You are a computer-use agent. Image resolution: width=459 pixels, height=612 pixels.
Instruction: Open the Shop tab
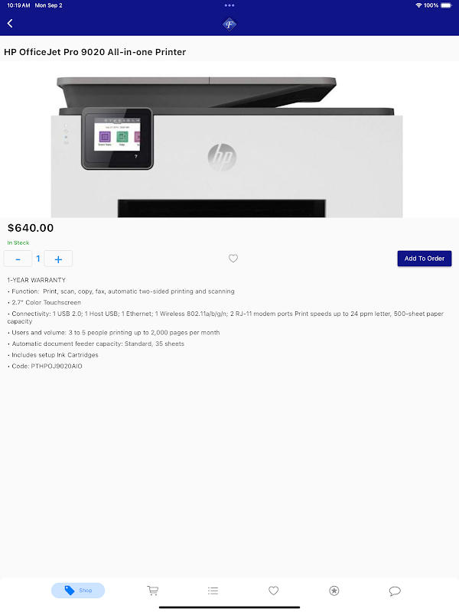pos(78,591)
